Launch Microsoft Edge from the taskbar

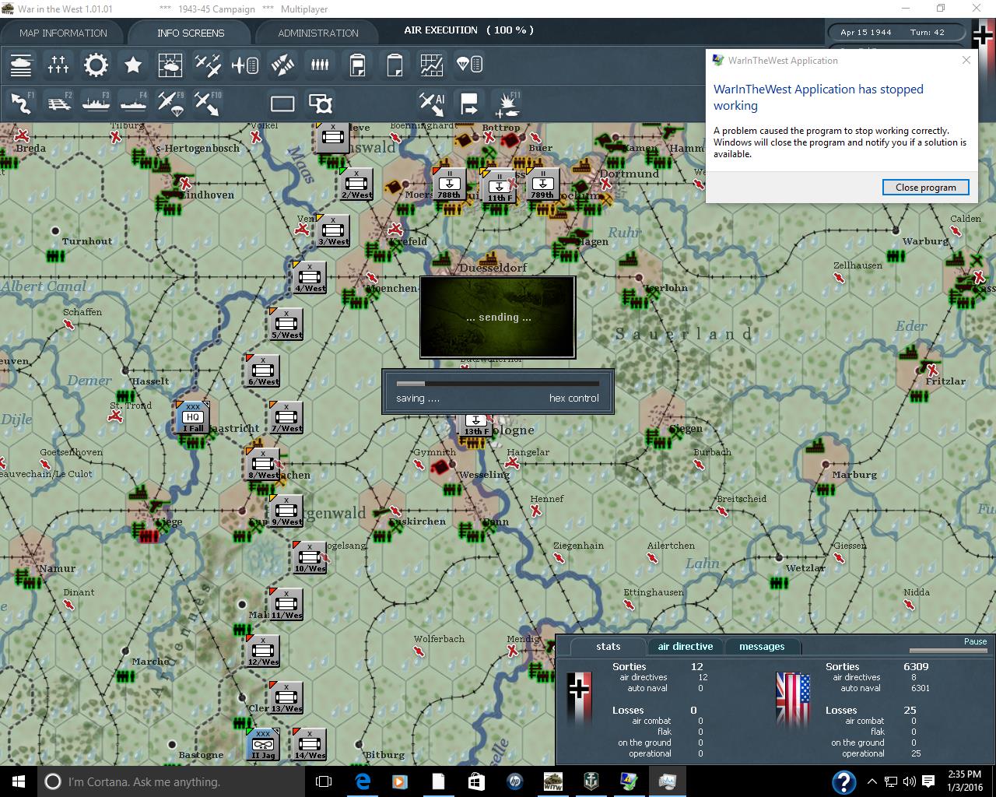(363, 781)
